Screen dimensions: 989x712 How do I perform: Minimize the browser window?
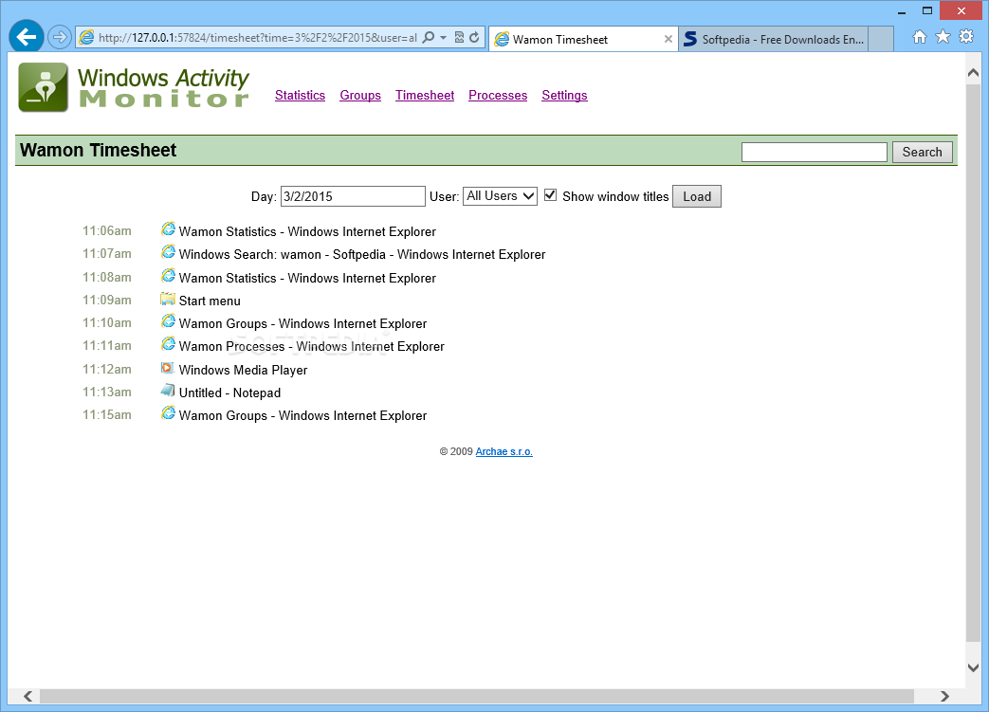[902, 11]
